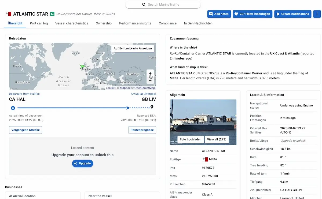Click the GB LIV port code

pyautogui.click(x=149, y=99)
